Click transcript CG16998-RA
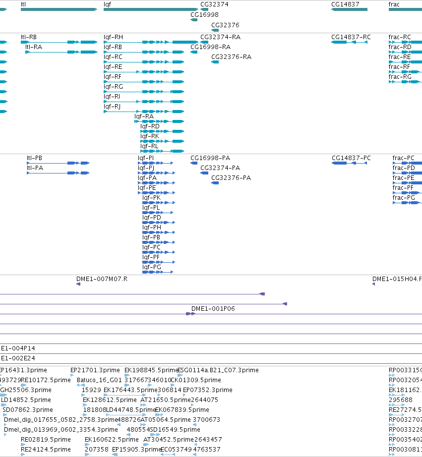Screen dimensions: 422x457 pos(211,47)
